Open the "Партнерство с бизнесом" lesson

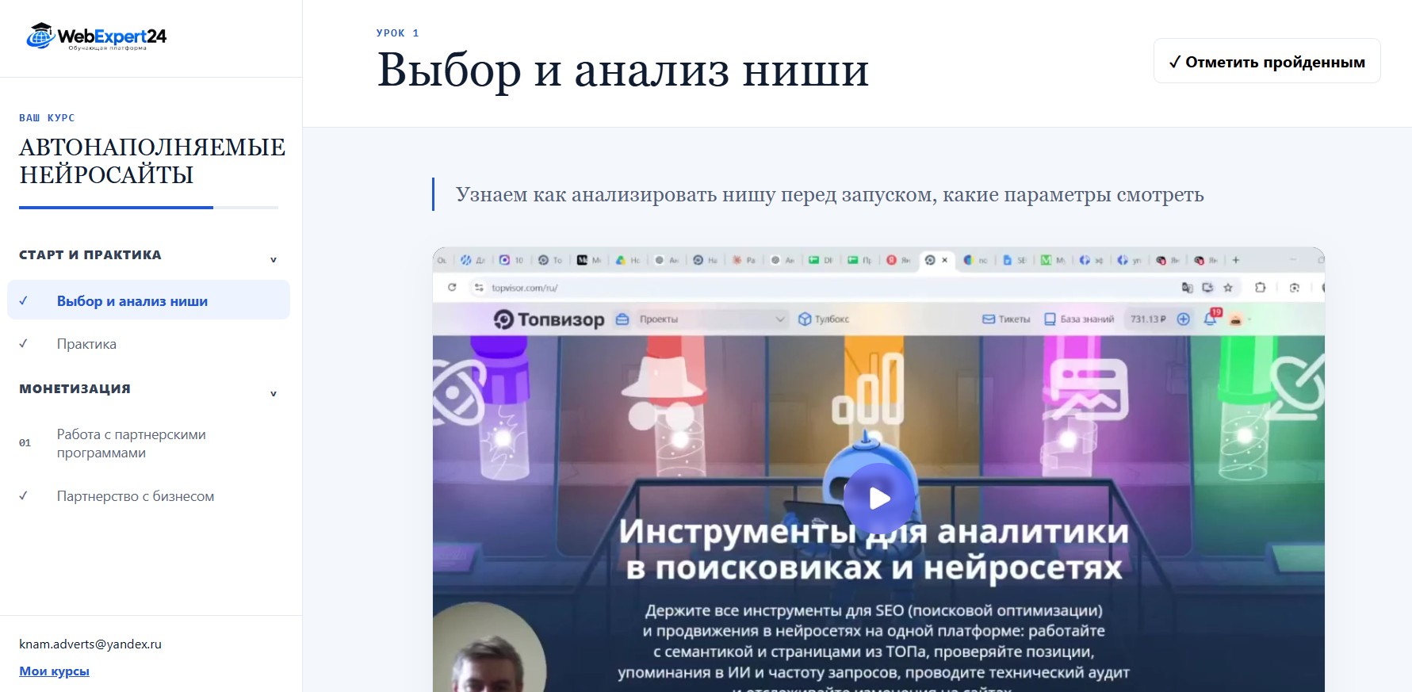pos(136,496)
